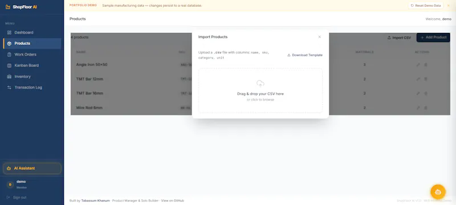
Task: Click the Tabassum Khanum footer link
Action: click(x=95, y=200)
